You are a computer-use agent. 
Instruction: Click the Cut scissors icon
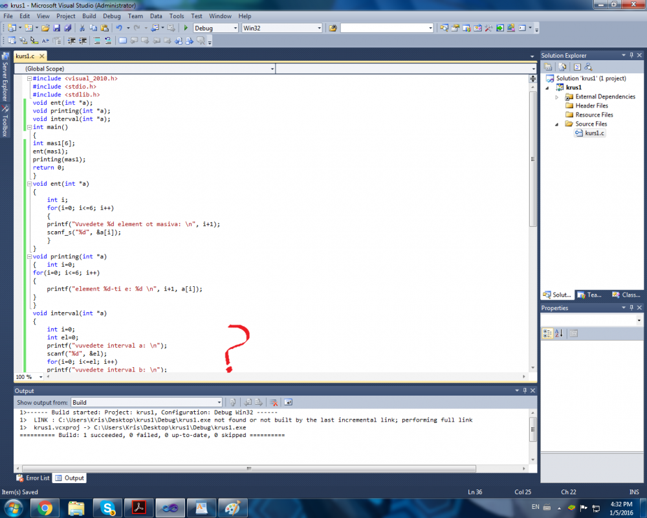coord(82,28)
